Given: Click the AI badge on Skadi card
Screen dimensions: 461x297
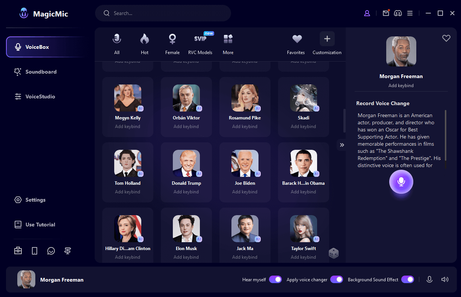Looking at the screenshot, I should (316, 109).
